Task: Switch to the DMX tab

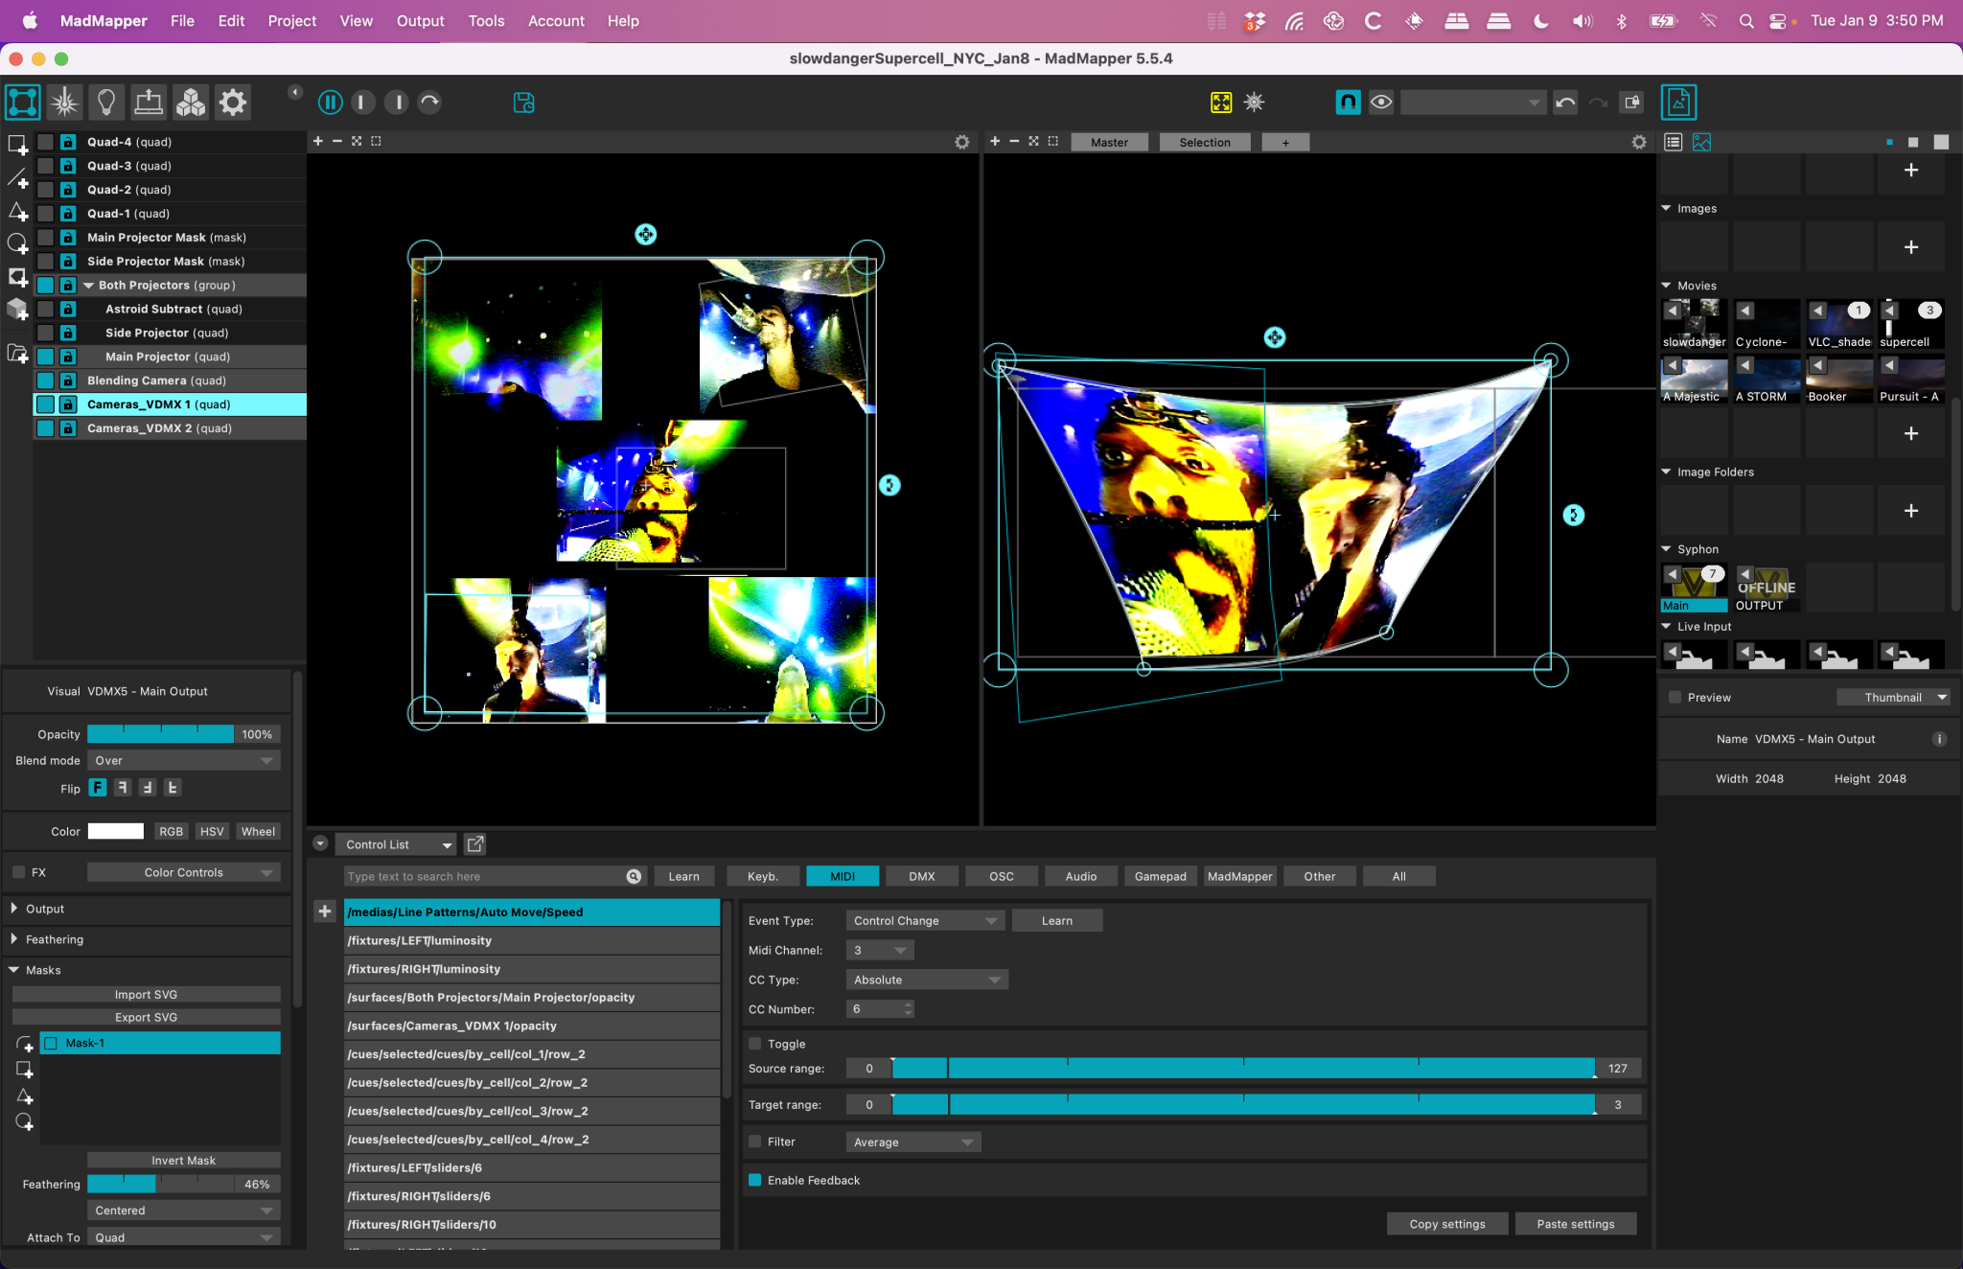Action: tap(921, 875)
